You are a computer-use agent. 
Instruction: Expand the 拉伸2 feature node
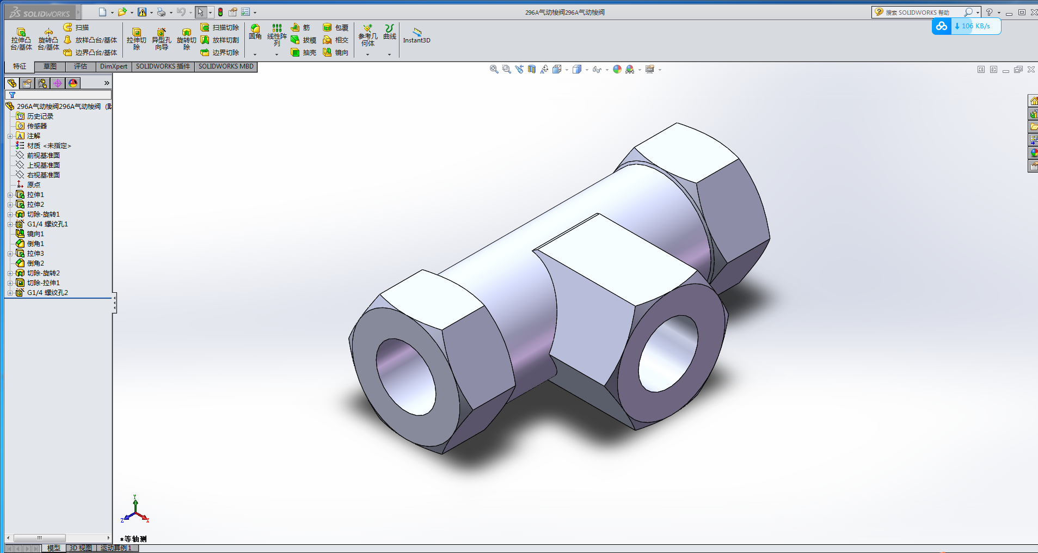coord(10,205)
